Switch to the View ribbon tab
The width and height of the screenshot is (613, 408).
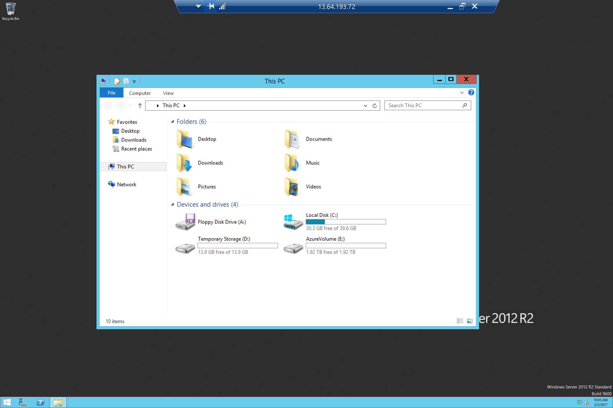point(168,93)
